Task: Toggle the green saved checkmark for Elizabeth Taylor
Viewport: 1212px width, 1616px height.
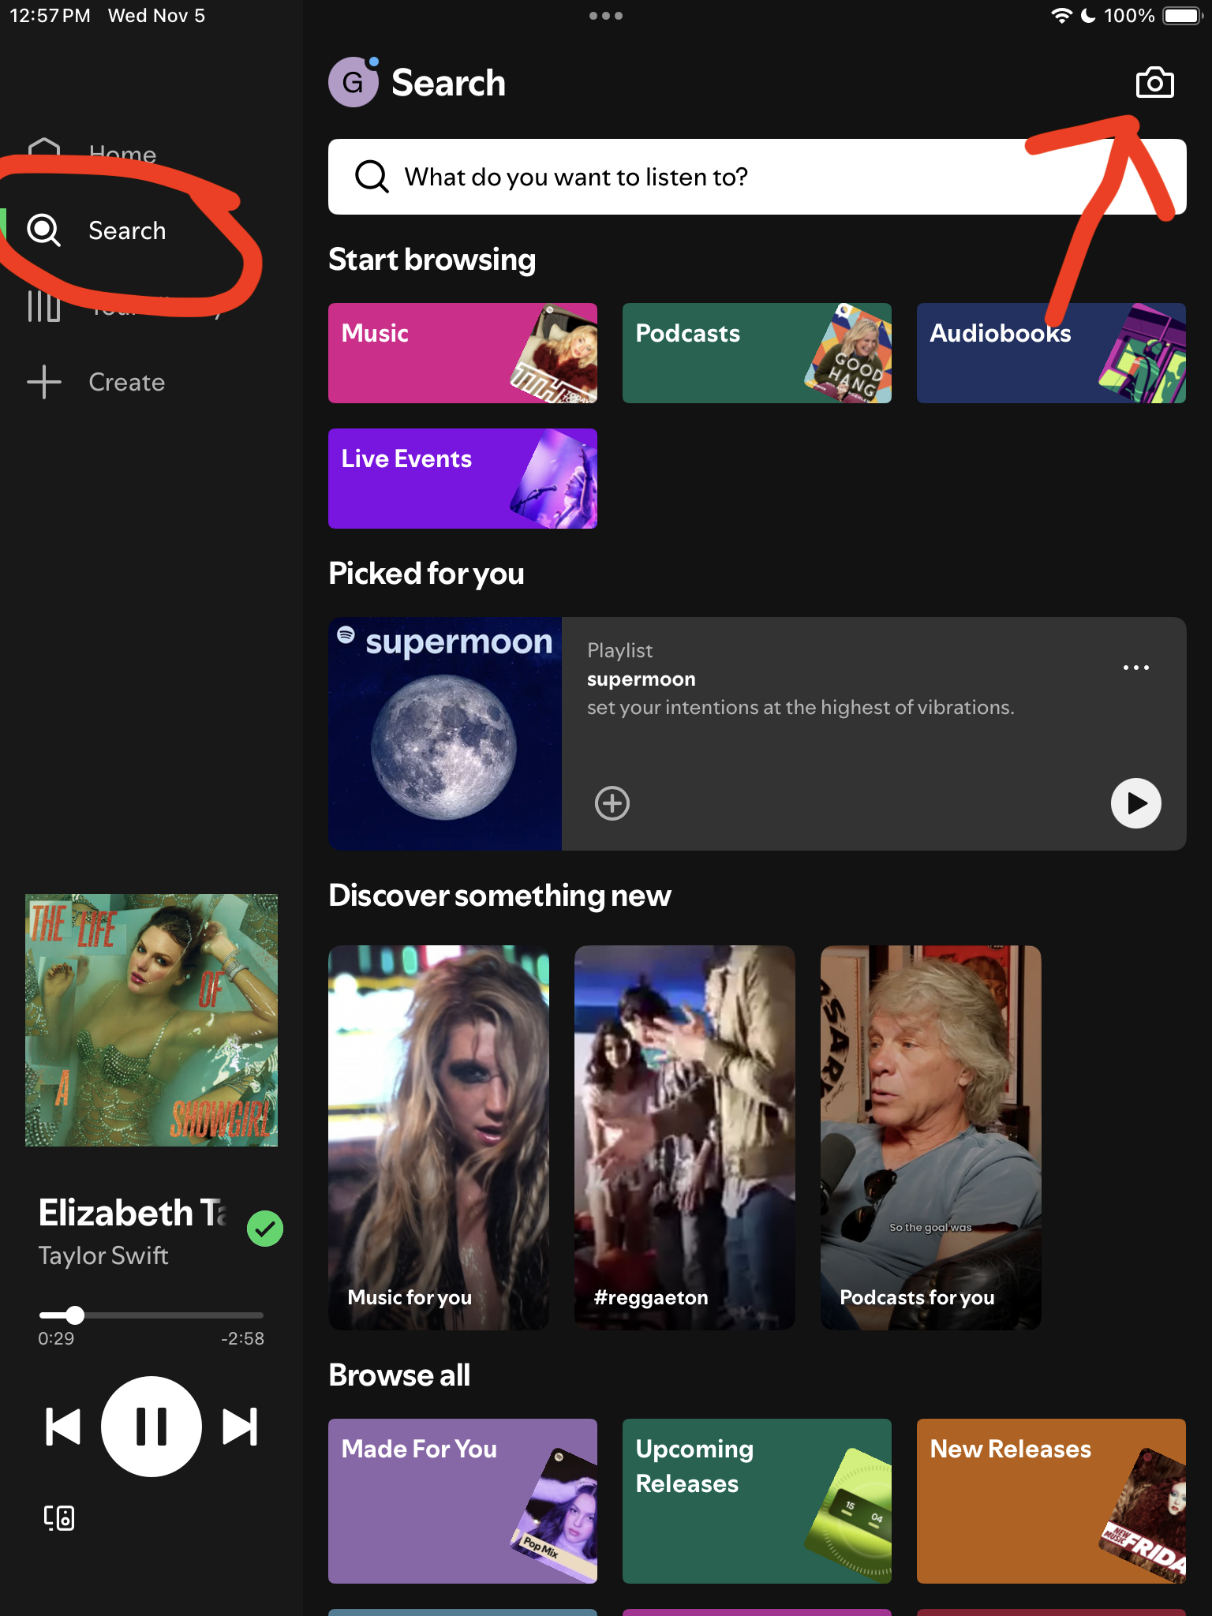Action: point(265,1229)
